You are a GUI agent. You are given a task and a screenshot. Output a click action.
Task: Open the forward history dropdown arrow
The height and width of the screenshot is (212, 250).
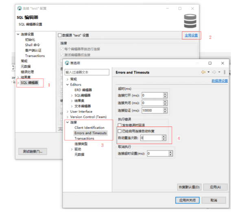[219, 72]
